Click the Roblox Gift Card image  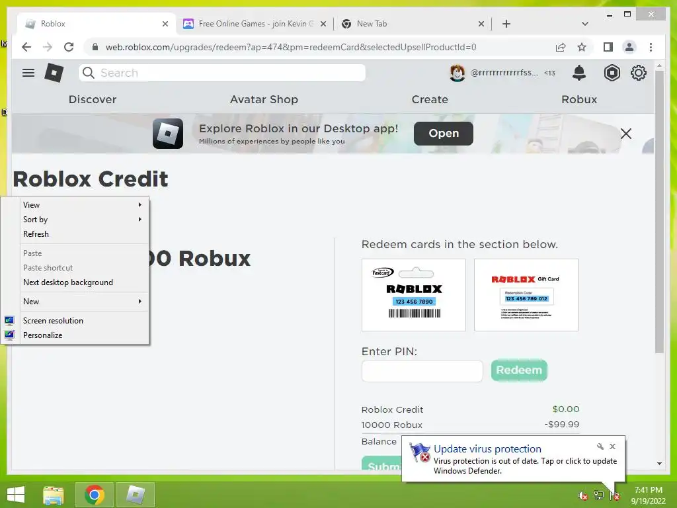tap(526, 295)
